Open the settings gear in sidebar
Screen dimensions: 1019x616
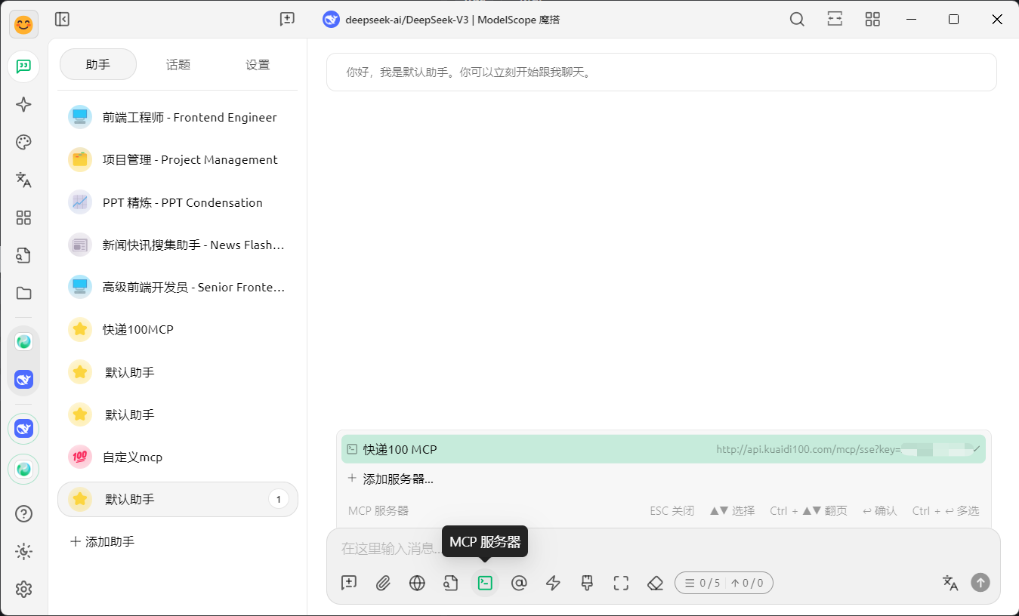point(23,590)
